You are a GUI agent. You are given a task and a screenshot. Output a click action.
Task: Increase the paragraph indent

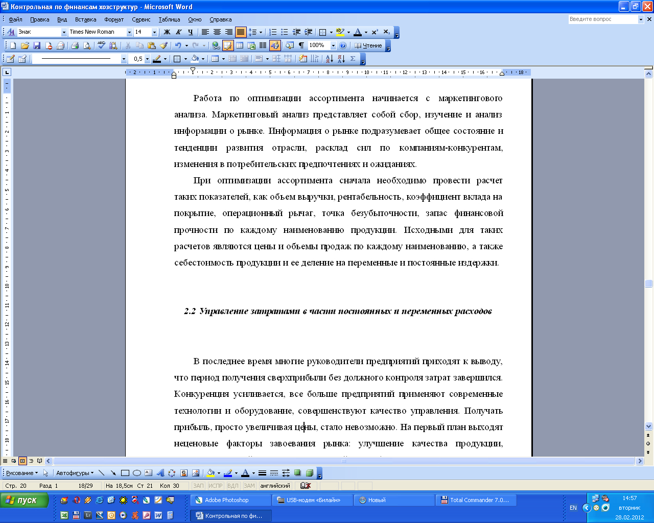309,32
